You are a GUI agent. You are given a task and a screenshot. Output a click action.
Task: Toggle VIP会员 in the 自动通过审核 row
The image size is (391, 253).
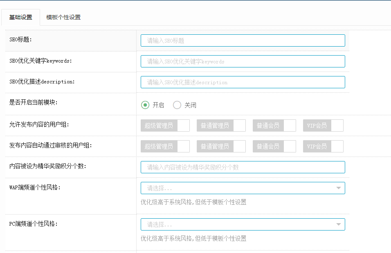coord(323,146)
